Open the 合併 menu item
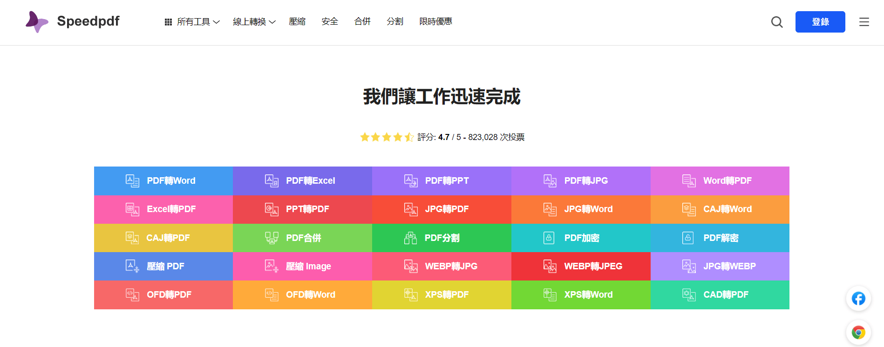Viewport: 884px width, 347px height. click(x=362, y=21)
